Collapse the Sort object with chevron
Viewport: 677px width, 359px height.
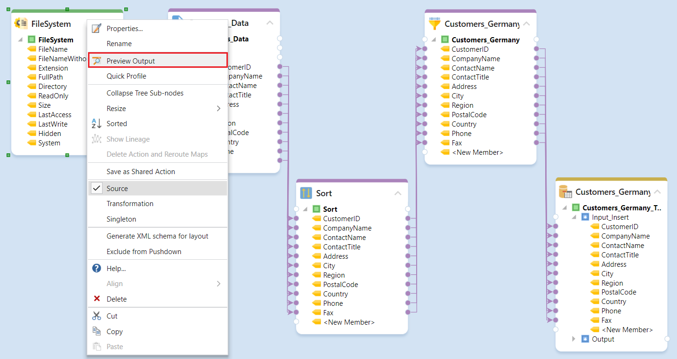click(398, 193)
